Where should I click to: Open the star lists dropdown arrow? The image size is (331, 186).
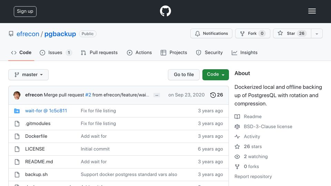click(x=317, y=33)
